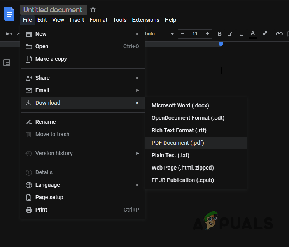Download as OpenDocument Format (.odt)
289x247 pixels.
[196, 118]
